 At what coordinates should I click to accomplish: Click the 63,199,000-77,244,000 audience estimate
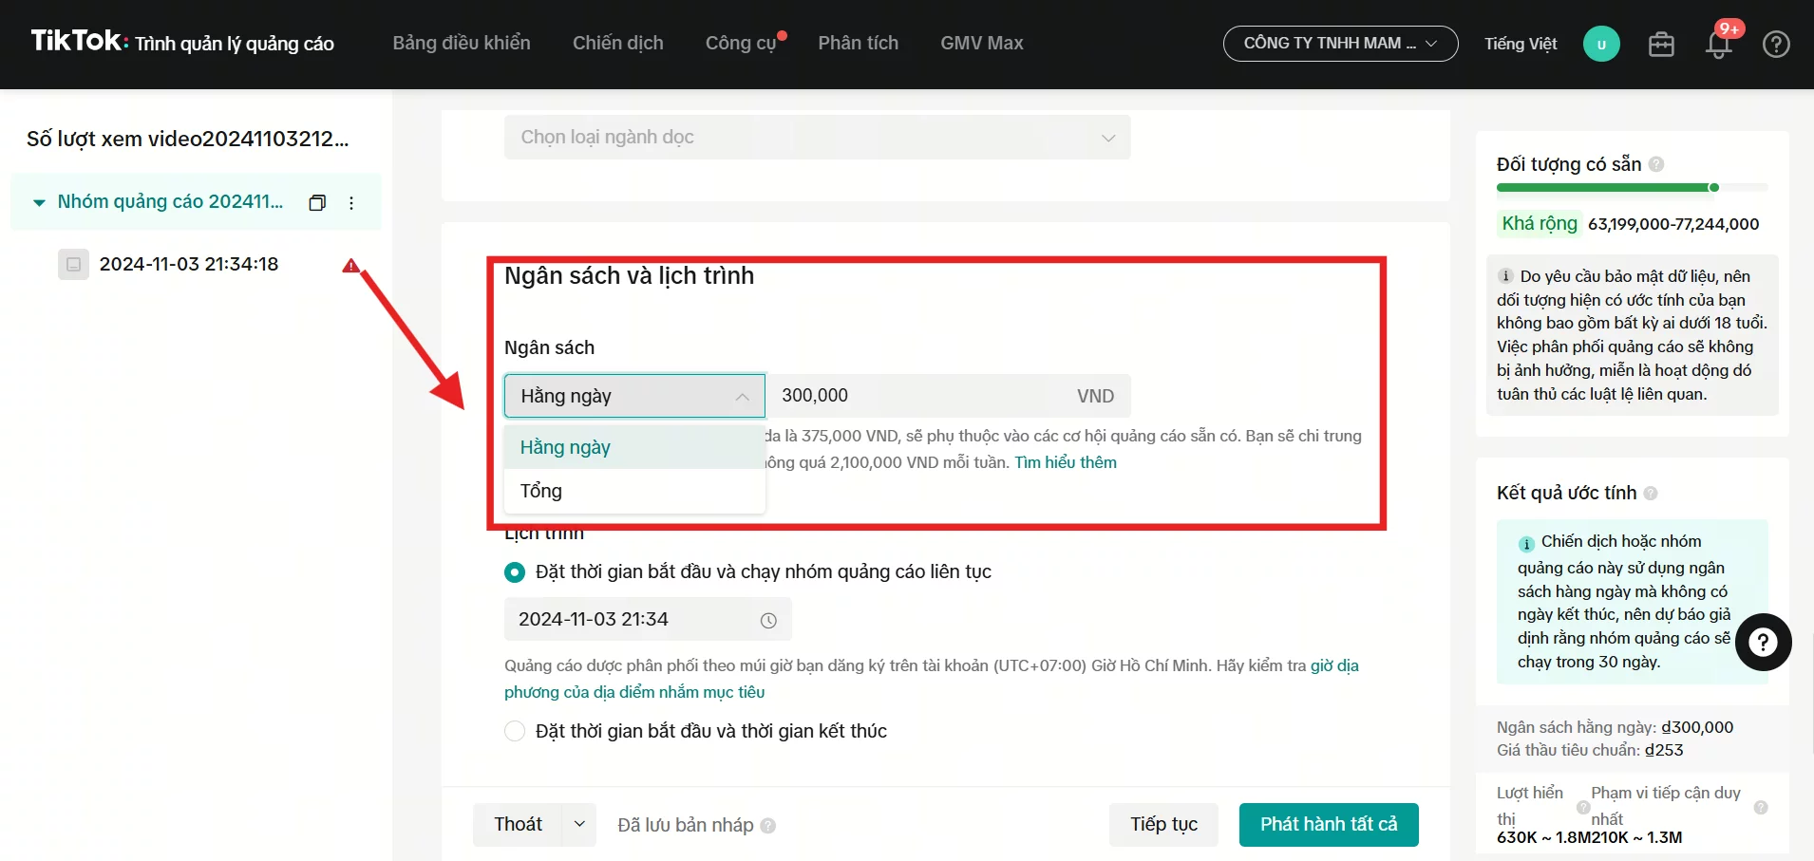1673,224
